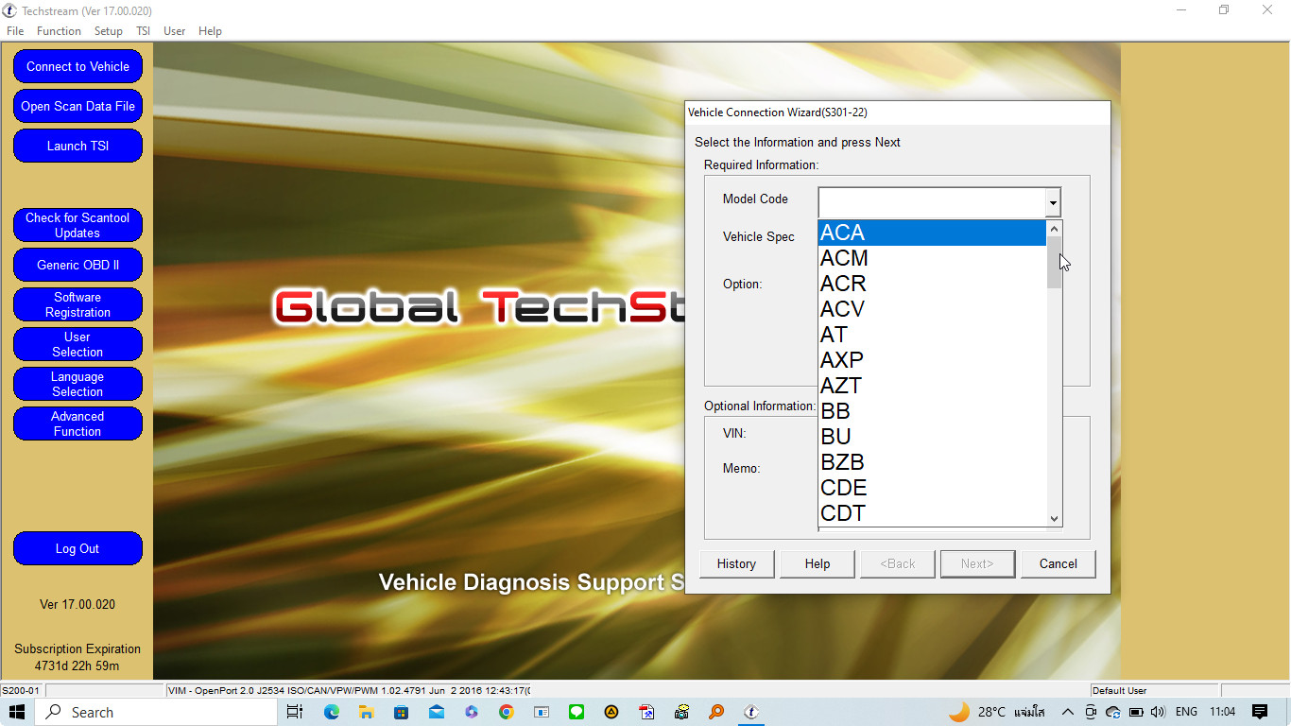Collapse the Model Code dropdown arrow

[1052, 202]
